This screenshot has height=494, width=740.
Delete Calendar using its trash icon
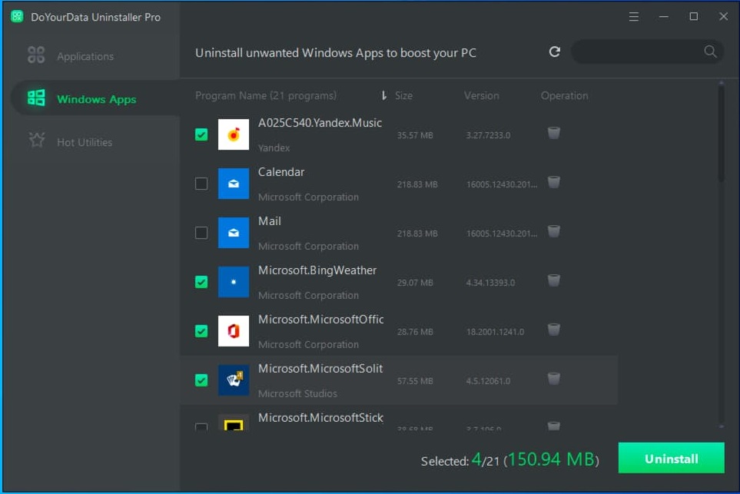pyautogui.click(x=553, y=182)
